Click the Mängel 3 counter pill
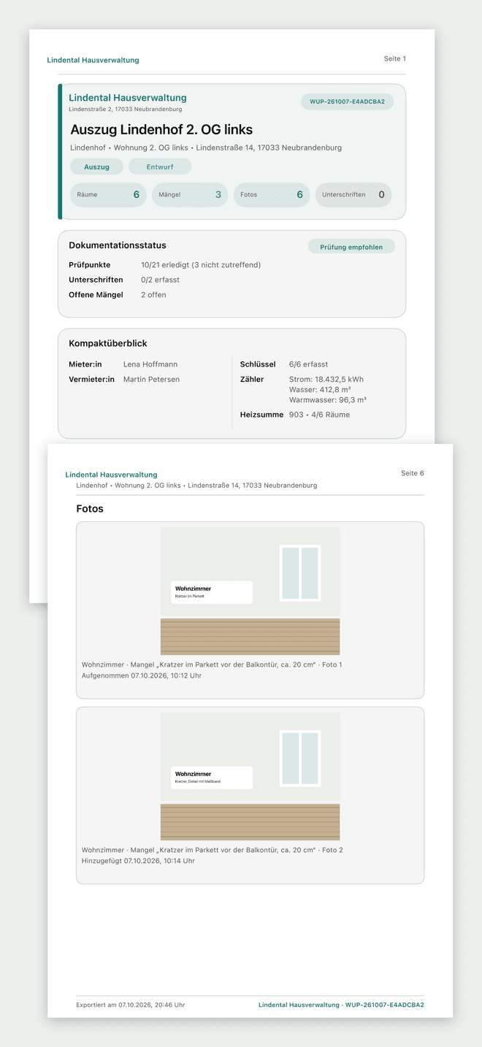Viewport: 482px width, 1047px height. pyautogui.click(x=190, y=195)
